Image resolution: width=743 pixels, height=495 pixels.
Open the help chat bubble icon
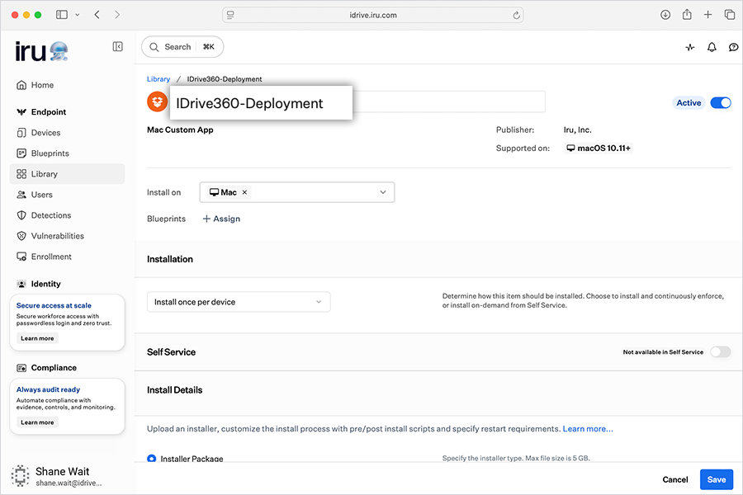point(734,47)
